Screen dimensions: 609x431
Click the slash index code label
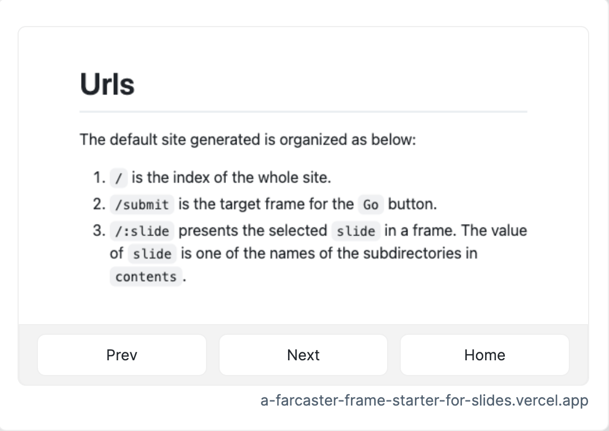coord(118,178)
